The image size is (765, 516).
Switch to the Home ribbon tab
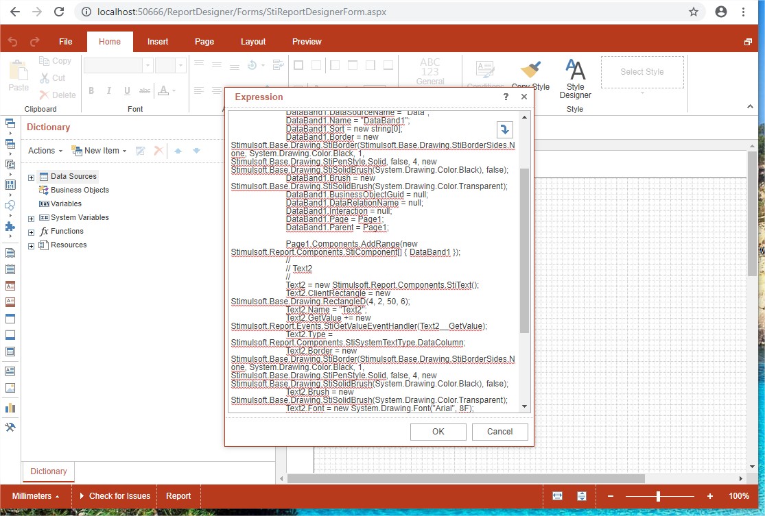coord(110,42)
